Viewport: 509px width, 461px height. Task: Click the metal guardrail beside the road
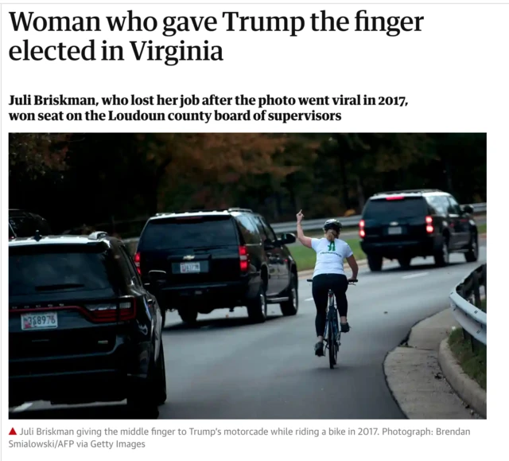click(x=468, y=304)
